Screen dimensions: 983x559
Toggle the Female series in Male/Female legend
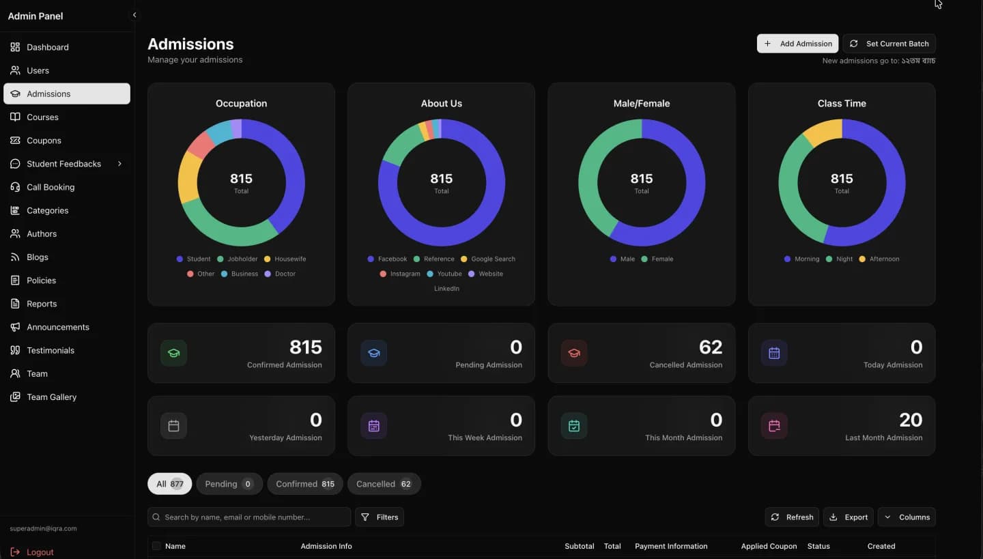pyautogui.click(x=657, y=259)
